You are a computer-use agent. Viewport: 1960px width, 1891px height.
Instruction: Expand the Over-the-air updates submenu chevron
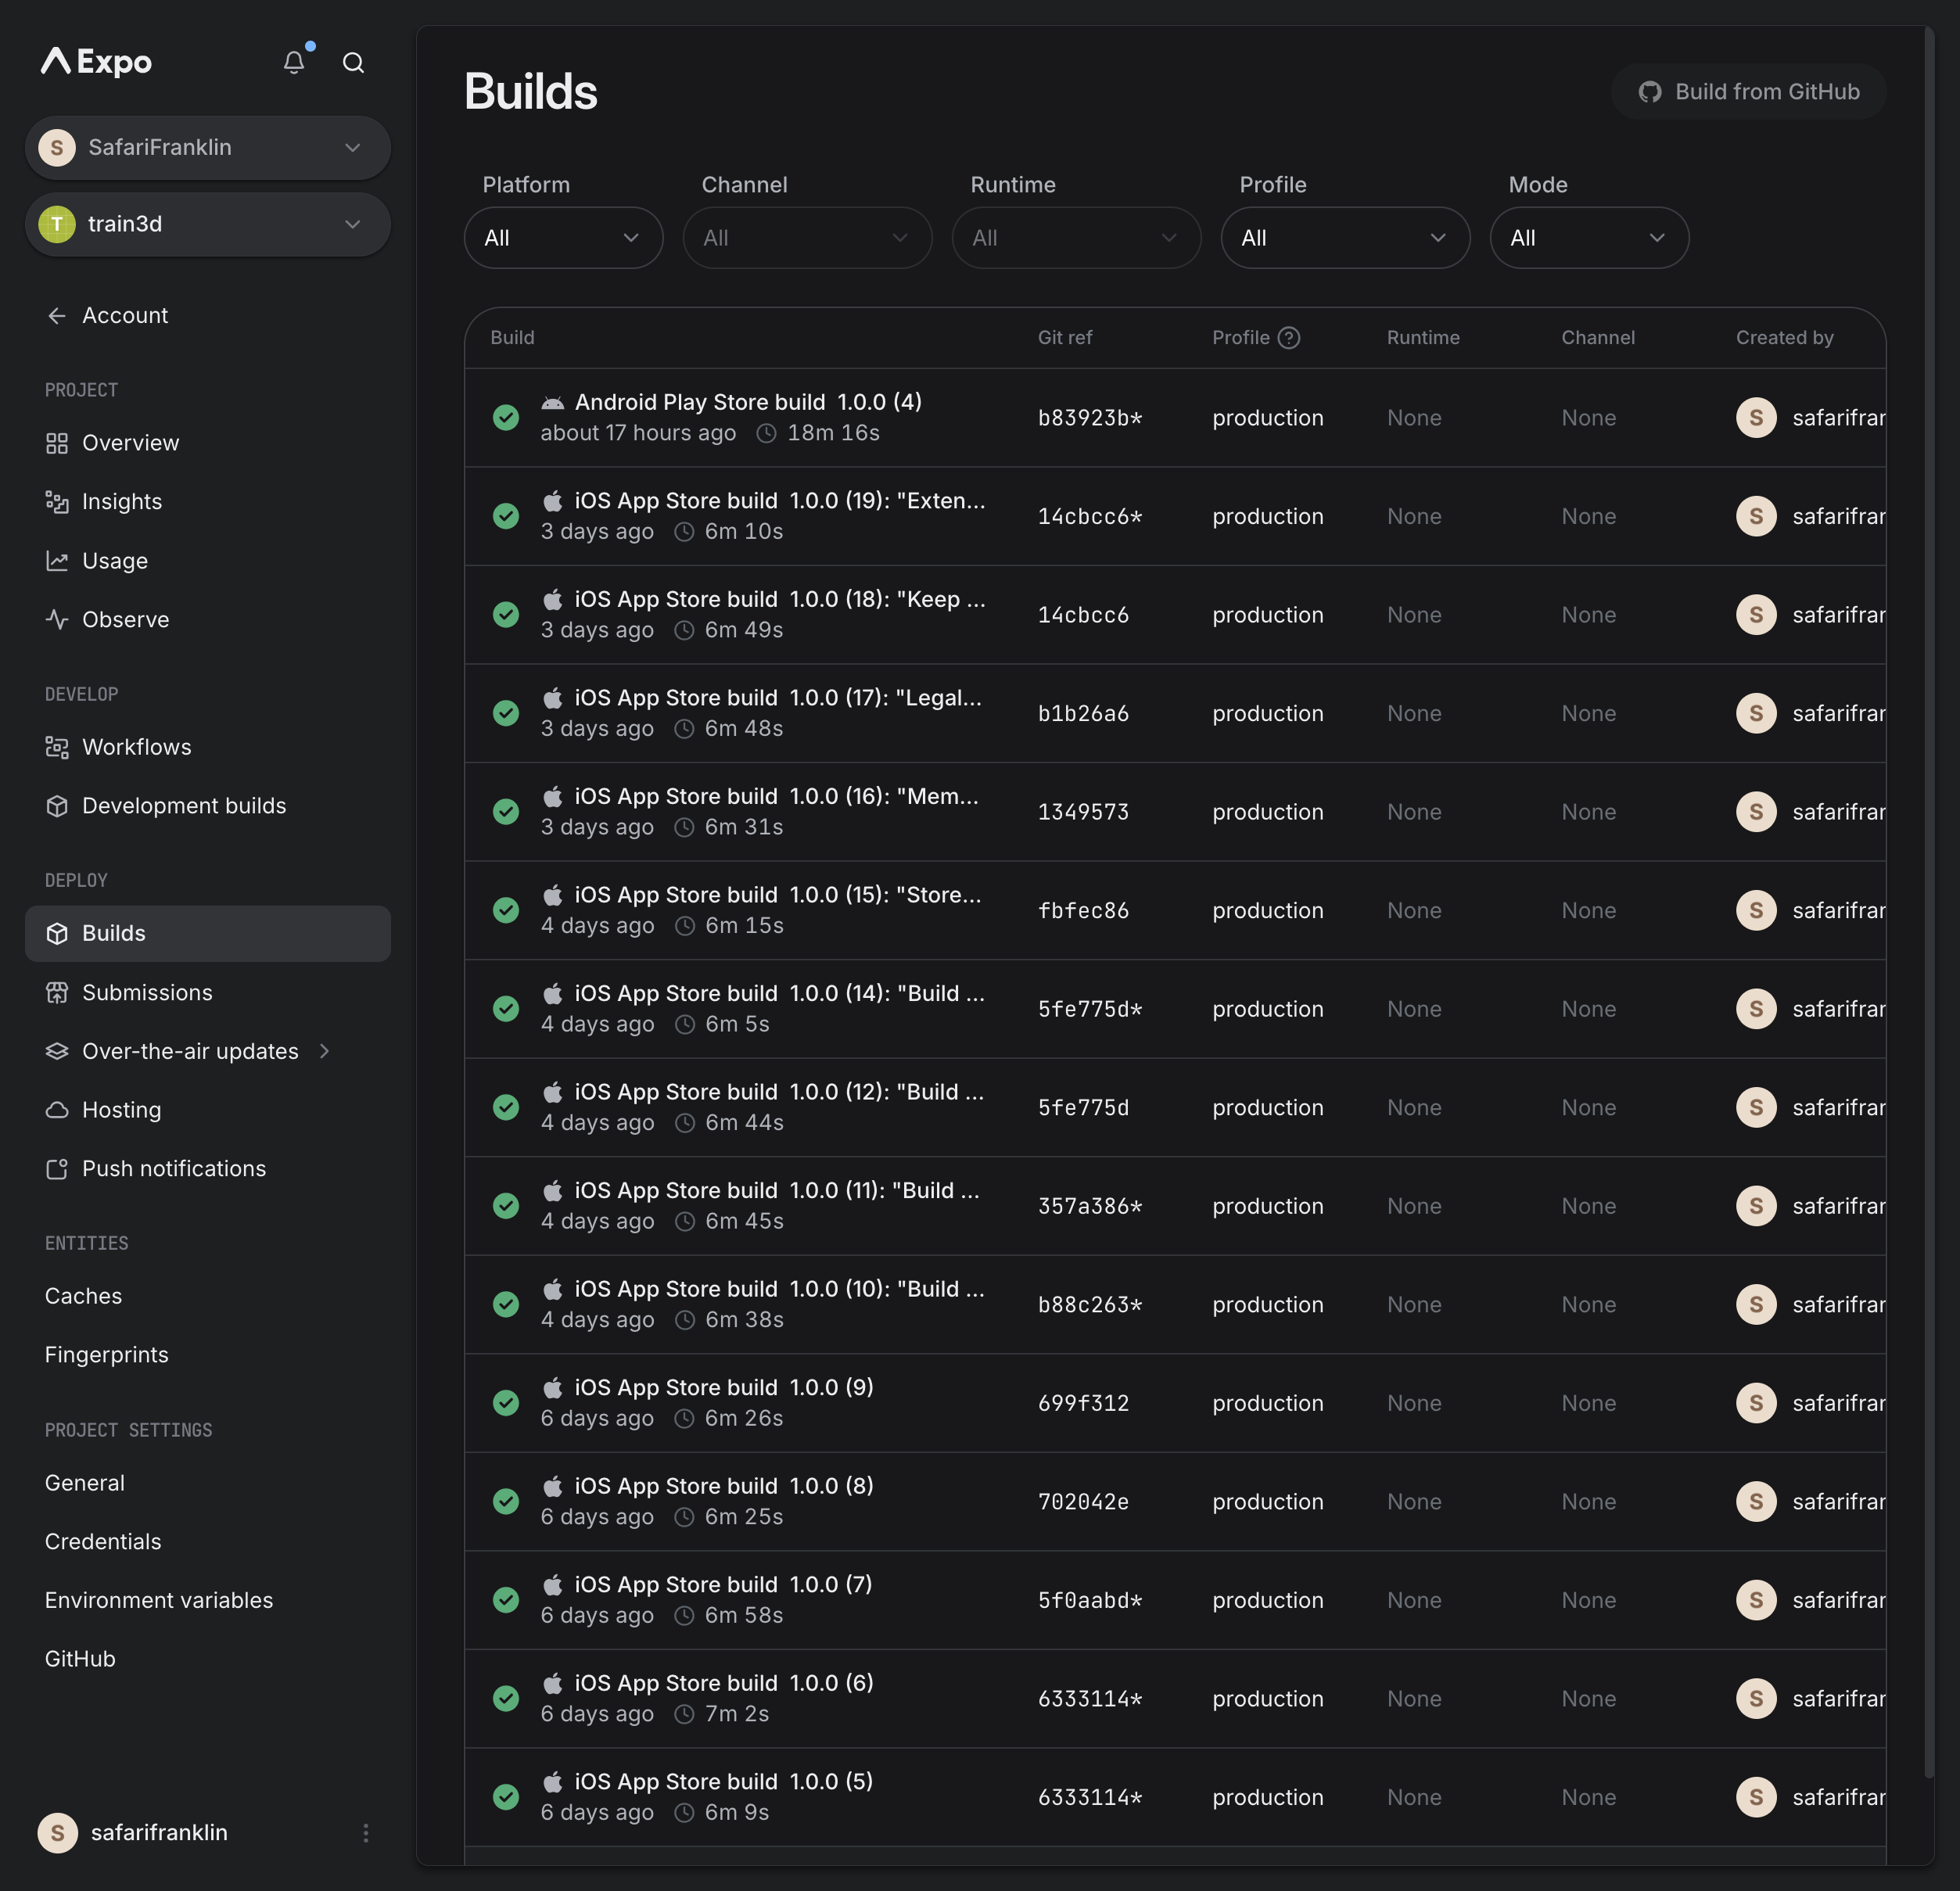pos(324,1051)
